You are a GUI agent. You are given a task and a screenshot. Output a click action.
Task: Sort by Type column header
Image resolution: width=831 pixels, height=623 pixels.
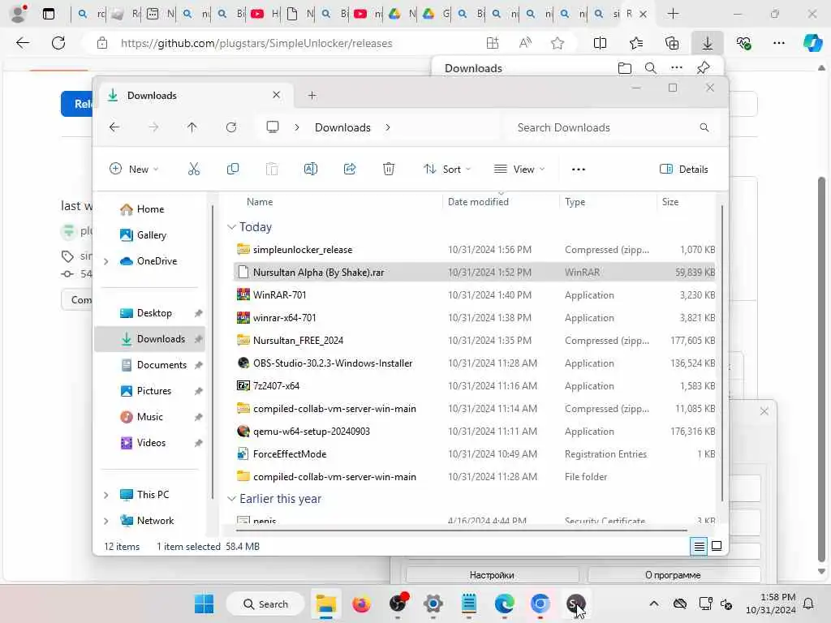coord(575,202)
